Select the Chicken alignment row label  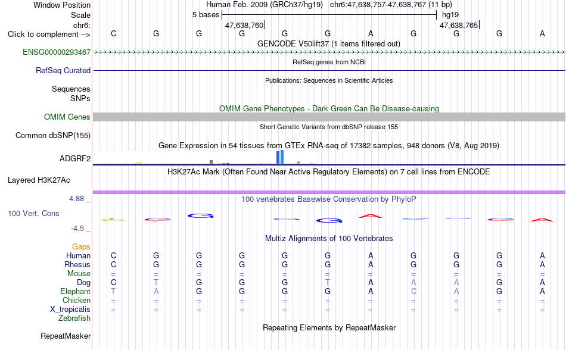point(76,301)
